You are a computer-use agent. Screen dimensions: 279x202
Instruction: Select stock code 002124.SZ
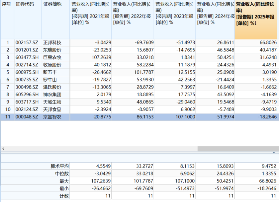[27, 109]
